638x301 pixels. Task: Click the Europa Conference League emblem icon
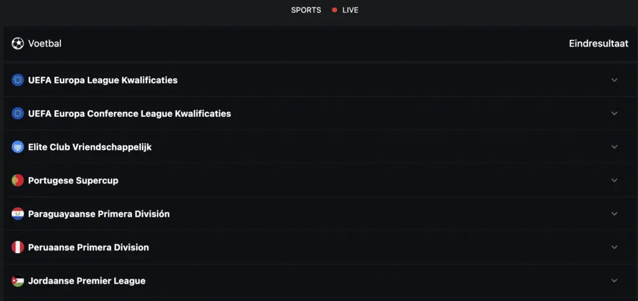pos(17,113)
